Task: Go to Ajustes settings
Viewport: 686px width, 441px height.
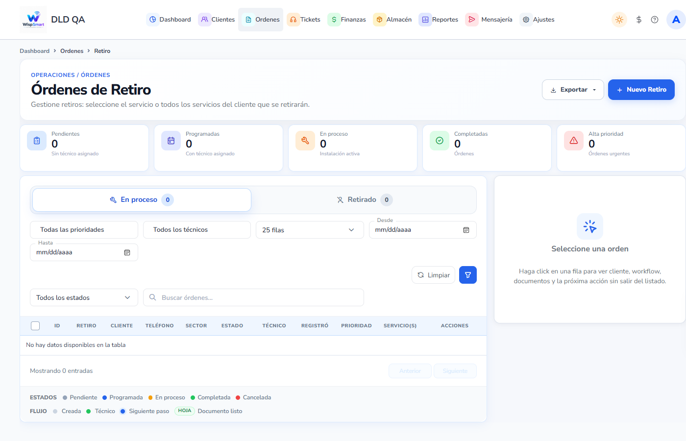Action: point(537,20)
